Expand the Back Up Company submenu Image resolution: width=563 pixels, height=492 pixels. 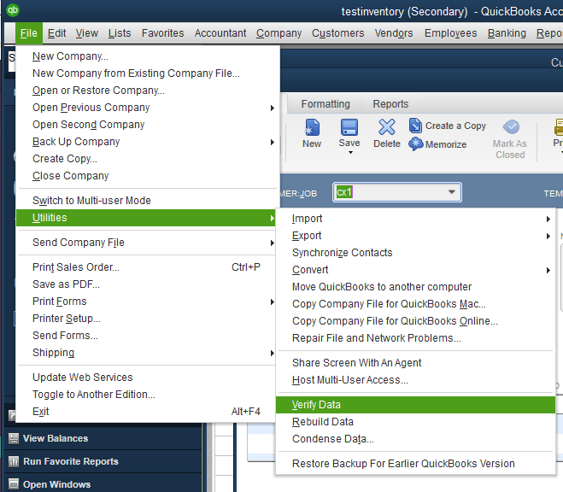click(x=273, y=142)
